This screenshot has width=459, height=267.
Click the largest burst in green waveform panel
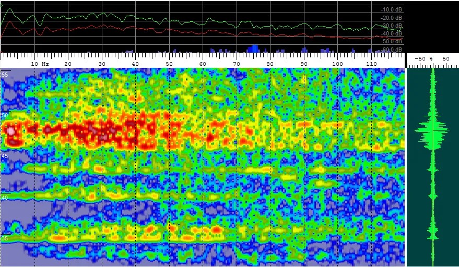[x=432, y=129]
